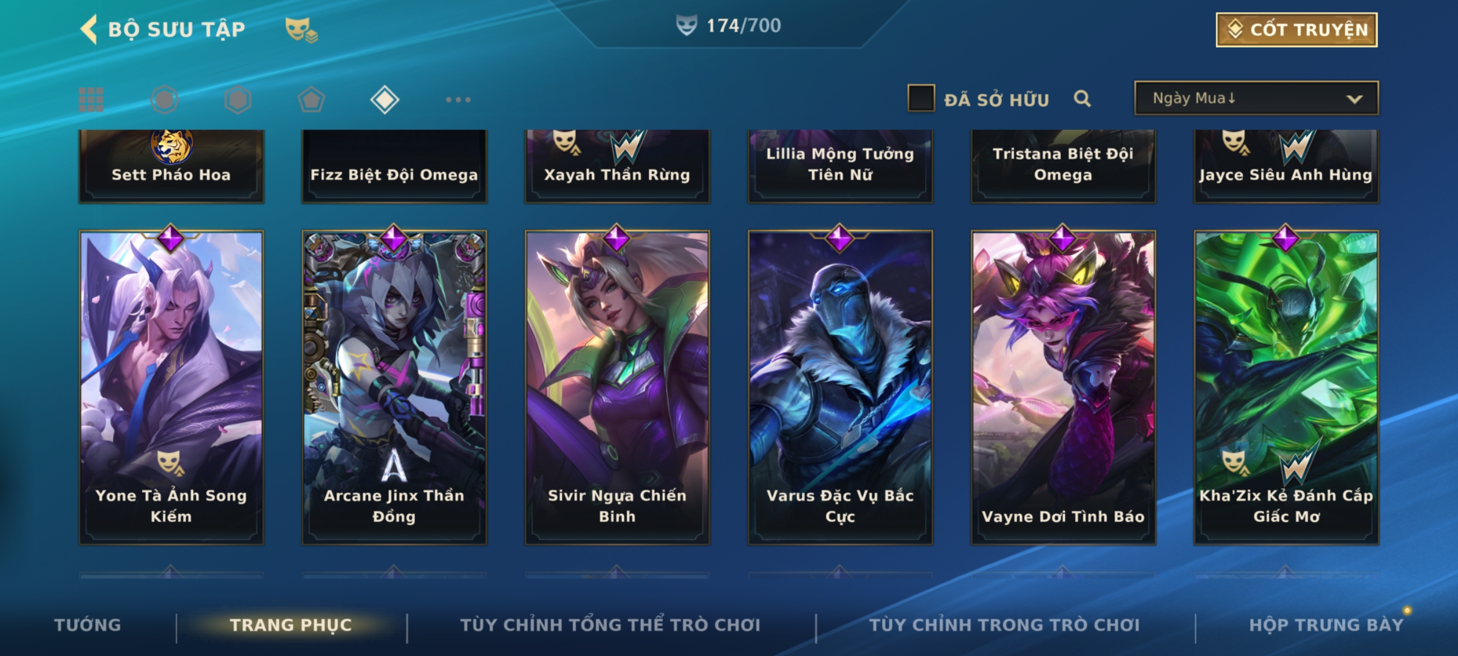Tick the Đã Sở Hữu checkbox
1458x656 pixels.
pyautogui.click(x=921, y=98)
